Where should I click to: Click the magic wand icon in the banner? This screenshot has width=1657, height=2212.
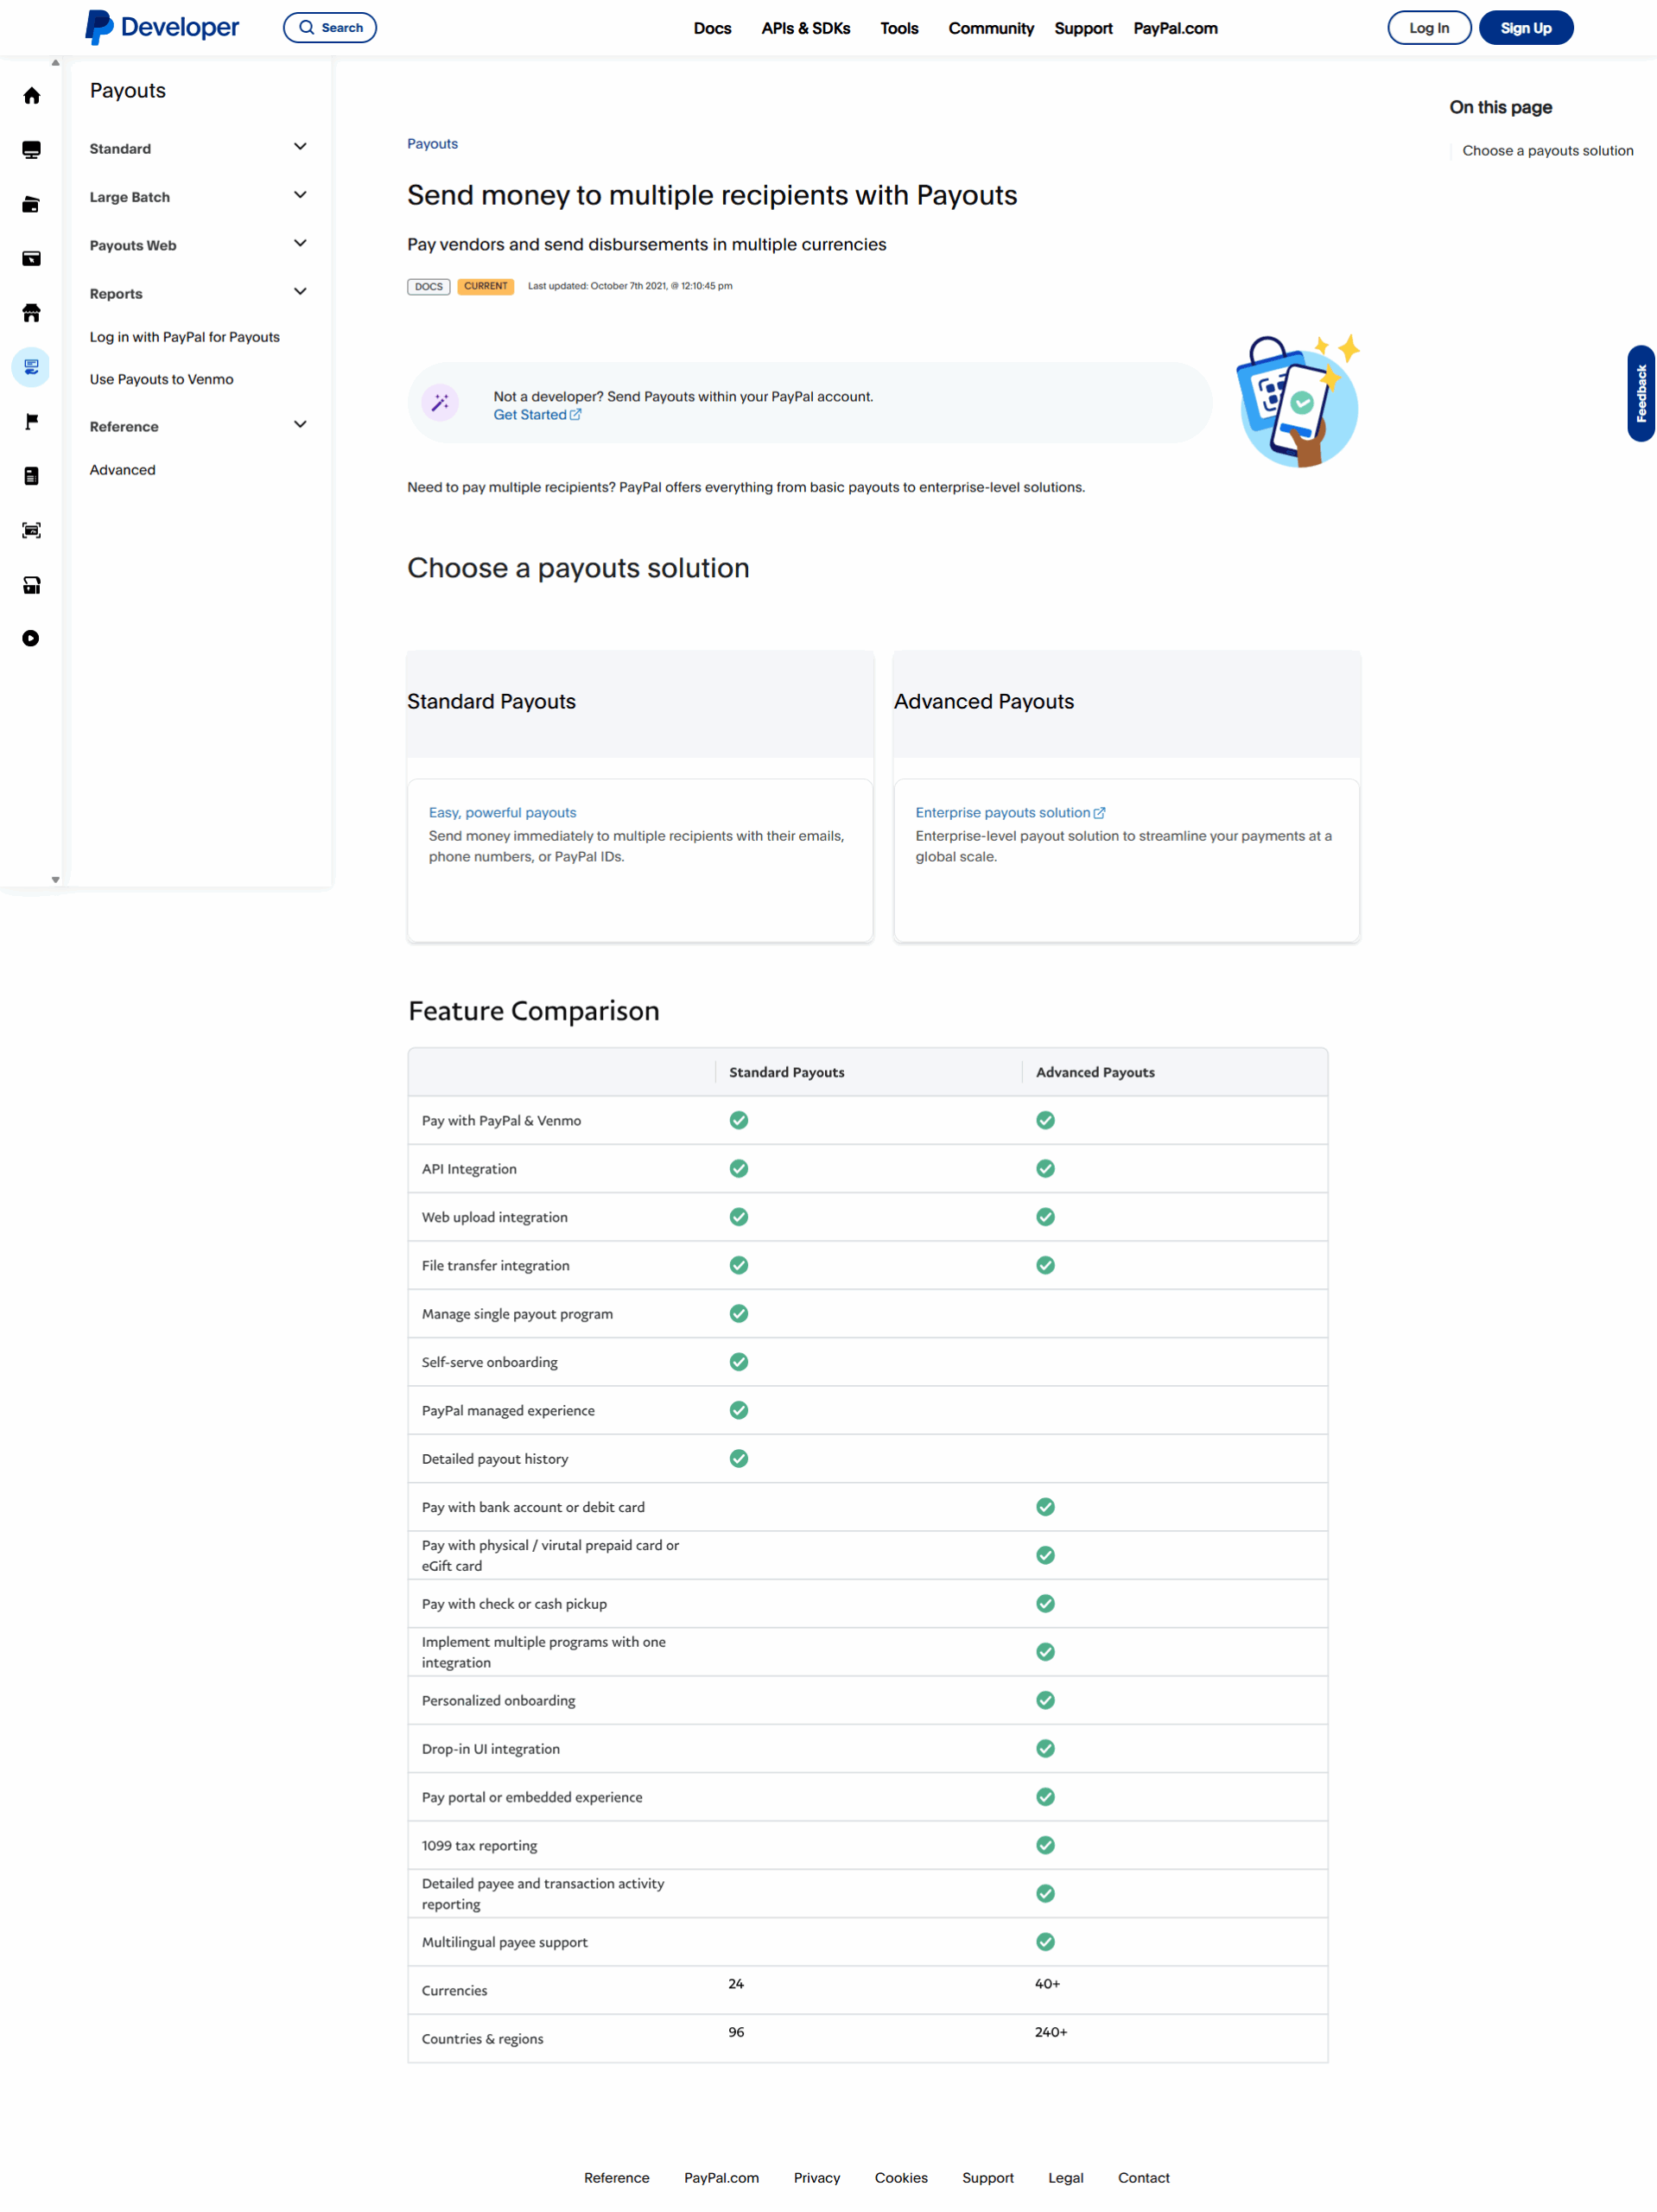(x=440, y=402)
